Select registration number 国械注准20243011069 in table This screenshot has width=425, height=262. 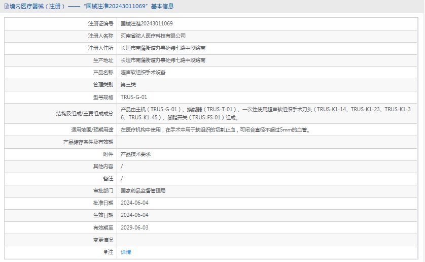pyautogui.click(x=147, y=24)
